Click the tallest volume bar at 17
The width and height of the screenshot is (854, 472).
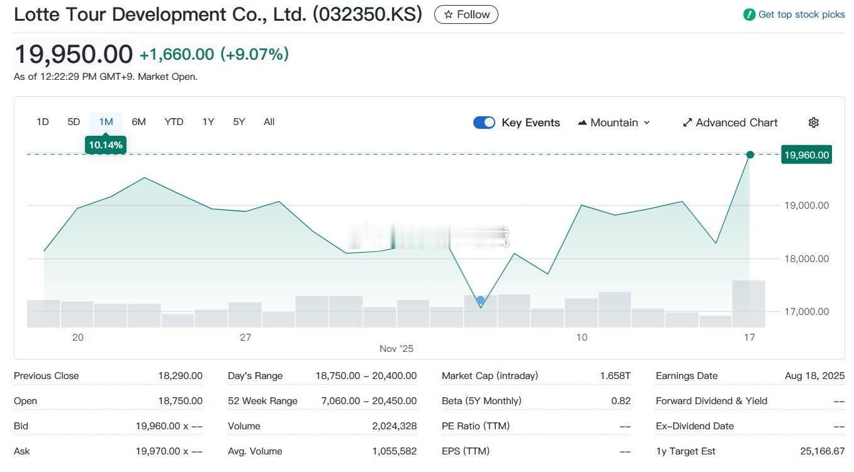pos(749,304)
